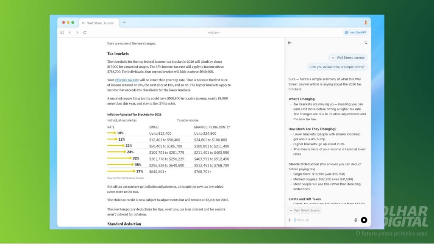Image resolution: width=434 pixels, height=244 pixels.
Task: Reload the current page
Action: [85, 32]
